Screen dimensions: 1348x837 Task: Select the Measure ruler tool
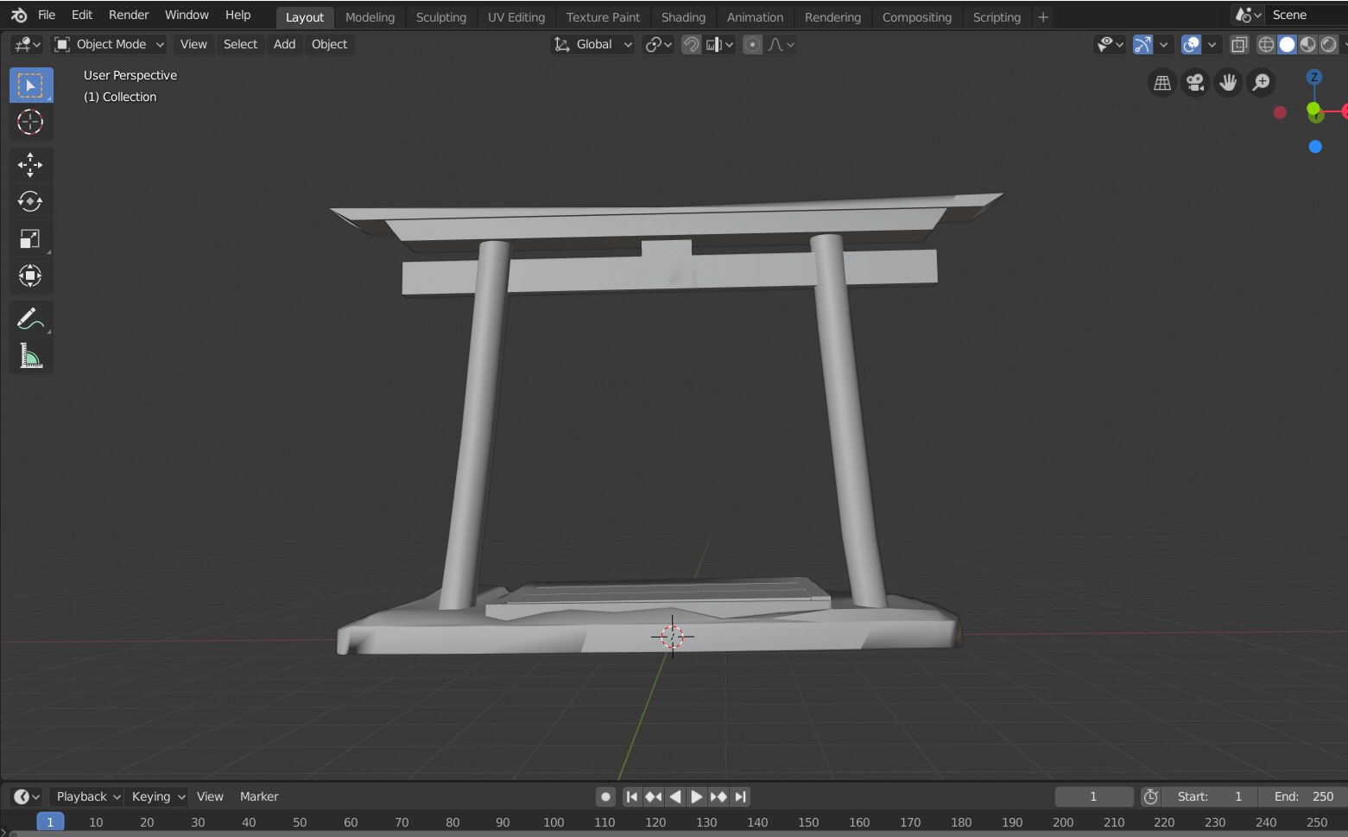pos(31,356)
